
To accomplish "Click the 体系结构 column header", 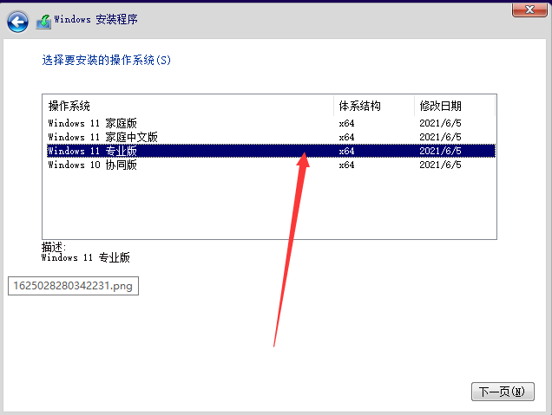I will click(359, 106).
